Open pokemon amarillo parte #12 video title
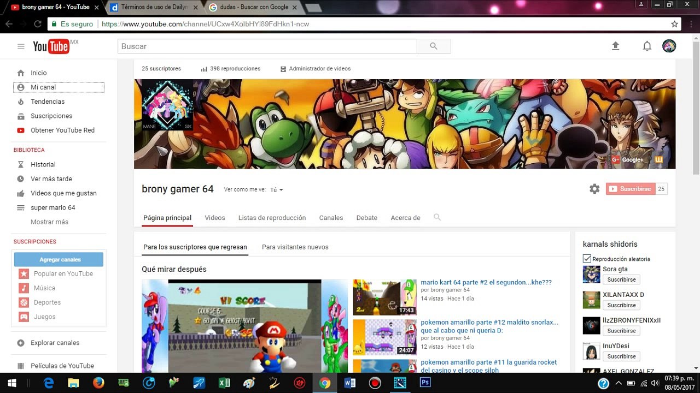Image resolution: width=700 pixels, height=393 pixels. click(489, 326)
